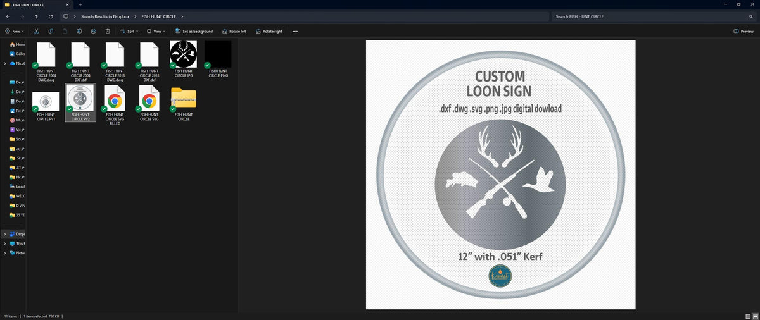Expand the Dropbox tree node

[x=4, y=234]
